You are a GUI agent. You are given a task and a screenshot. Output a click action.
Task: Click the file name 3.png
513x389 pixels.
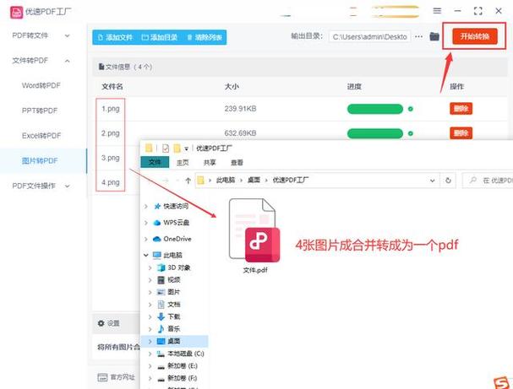pyautogui.click(x=111, y=158)
